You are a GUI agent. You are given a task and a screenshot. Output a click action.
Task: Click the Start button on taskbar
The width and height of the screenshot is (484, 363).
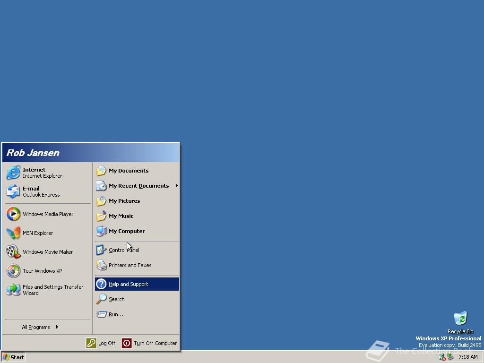[x=13, y=357]
